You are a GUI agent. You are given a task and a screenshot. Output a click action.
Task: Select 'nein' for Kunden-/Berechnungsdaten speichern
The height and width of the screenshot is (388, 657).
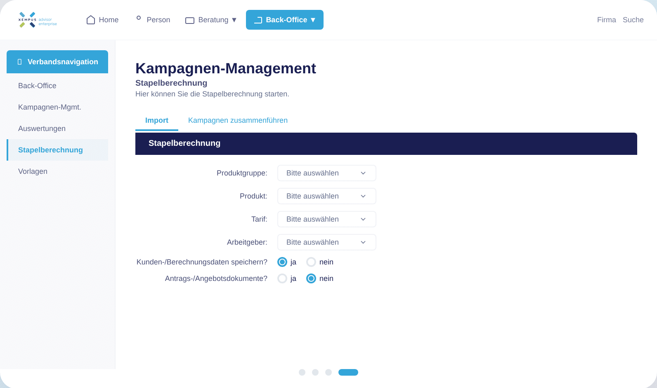click(311, 262)
